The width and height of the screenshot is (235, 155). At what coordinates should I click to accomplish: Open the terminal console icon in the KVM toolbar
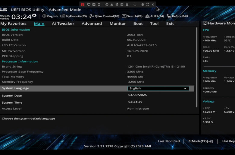[x=122, y=5]
